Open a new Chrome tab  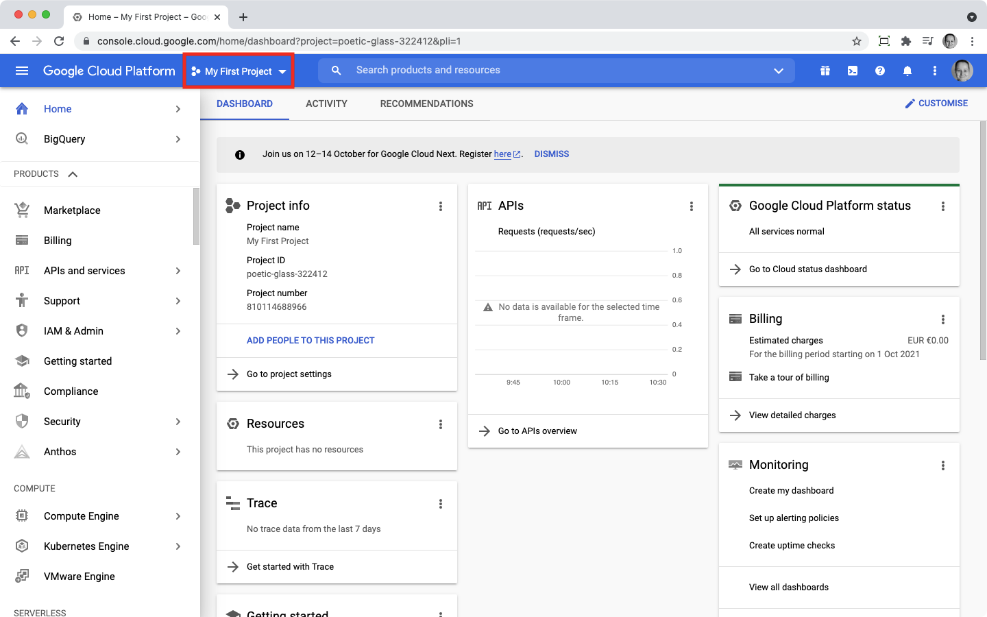coord(243,16)
